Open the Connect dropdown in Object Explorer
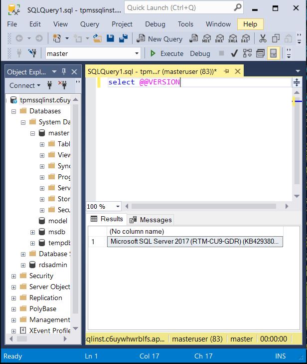 [25, 85]
